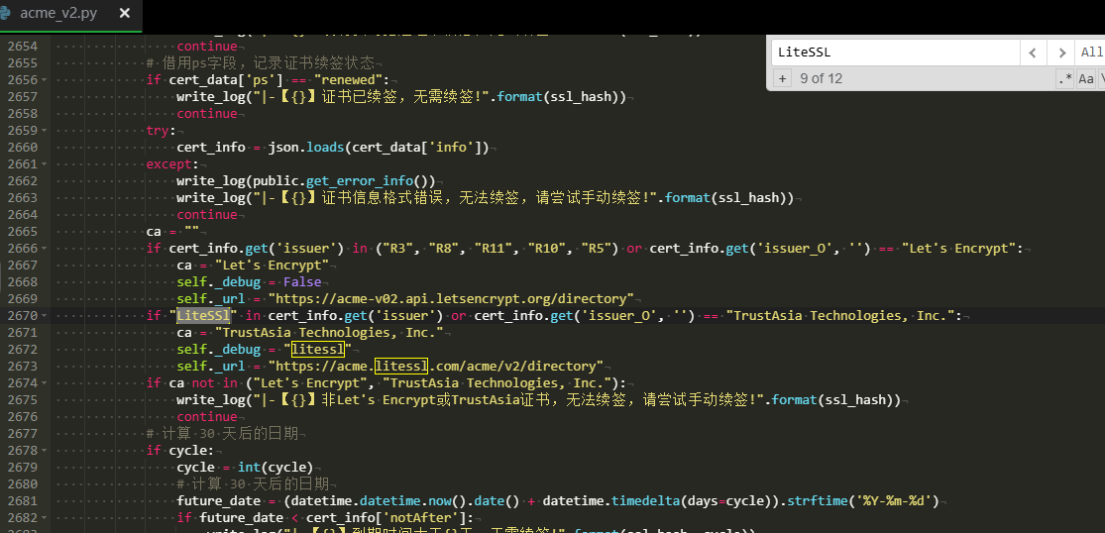Click the 'ca = "Let's Encrypt"' assignment on line 2667

253,265
